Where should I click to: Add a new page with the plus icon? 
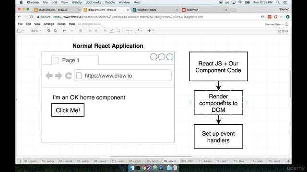coord(288,161)
